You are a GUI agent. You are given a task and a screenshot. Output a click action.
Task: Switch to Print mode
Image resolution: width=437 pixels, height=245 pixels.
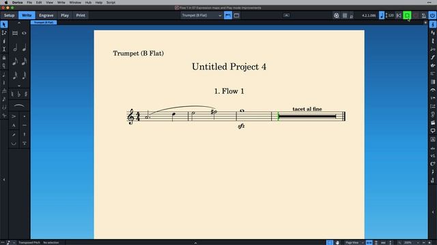coord(81,15)
